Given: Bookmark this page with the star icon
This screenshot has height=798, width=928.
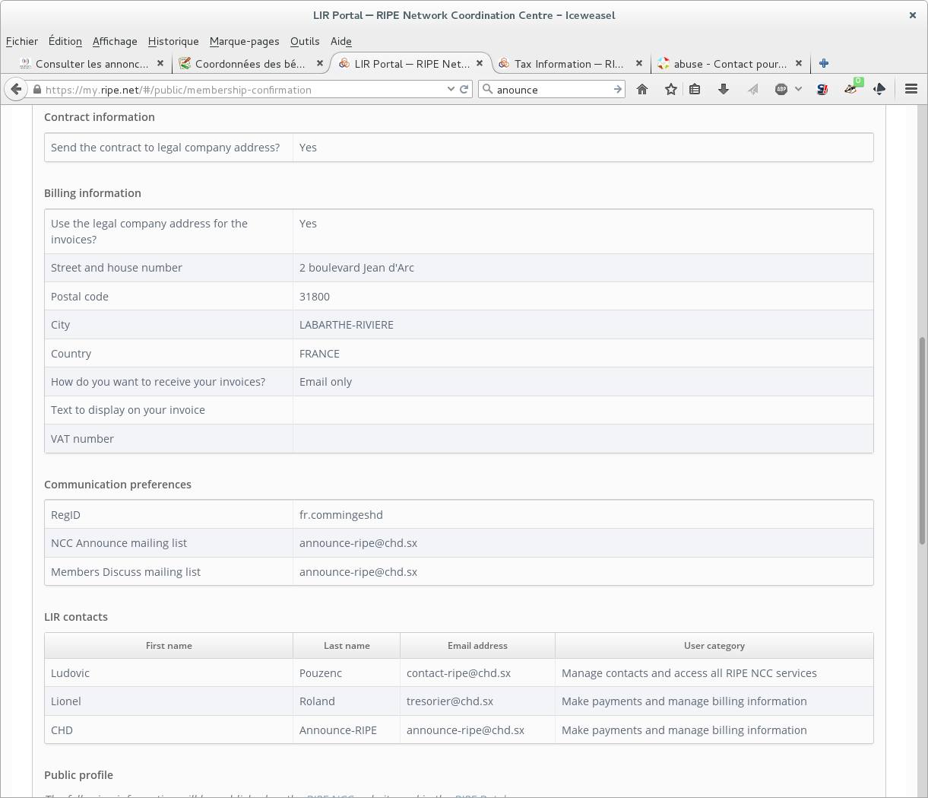Looking at the screenshot, I should [x=670, y=89].
